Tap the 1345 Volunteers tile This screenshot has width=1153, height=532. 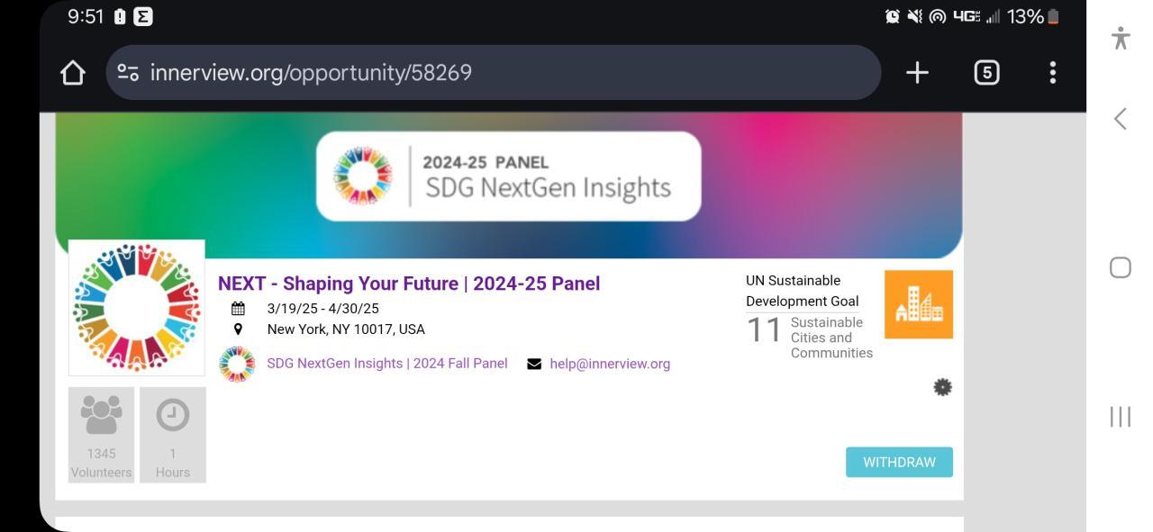(x=101, y=435)
